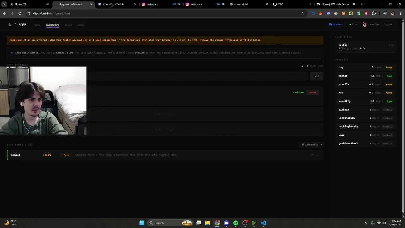The image size is (405, 228).
Task: Click the add channel button
Action: pos(317,76)
